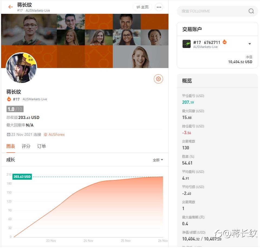Viewport: 260px width, 248px height.
Task: Click the account number 6762711
Action: coord(212,42)
